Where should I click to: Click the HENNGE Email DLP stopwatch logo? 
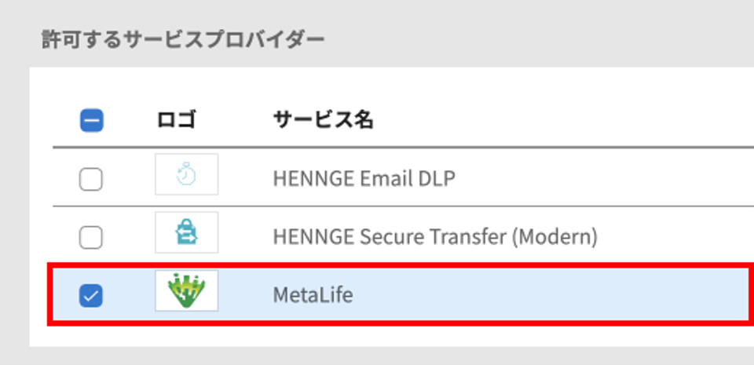187,174
